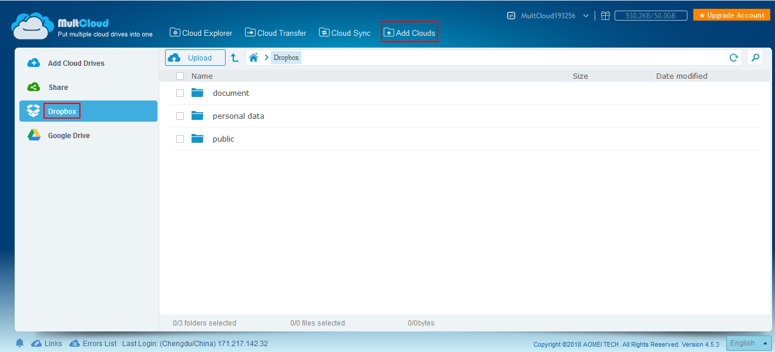Image resolution: width=775 pixels, height=352 pixels.
Task: Click the gift icon in header
Action: pos(606,16)
